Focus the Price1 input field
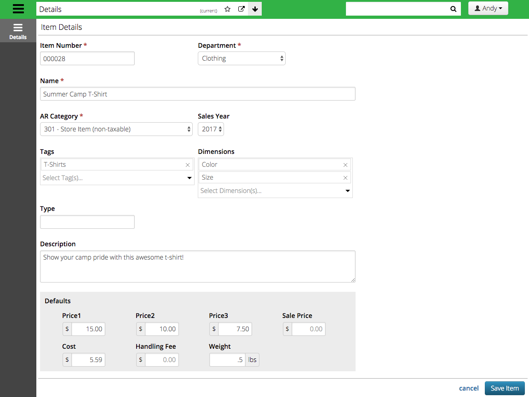The image size is (529, 397). click(88, 329)
